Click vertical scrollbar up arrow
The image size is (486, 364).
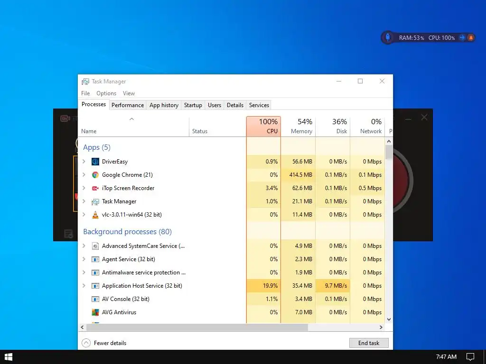pos(389,141)
